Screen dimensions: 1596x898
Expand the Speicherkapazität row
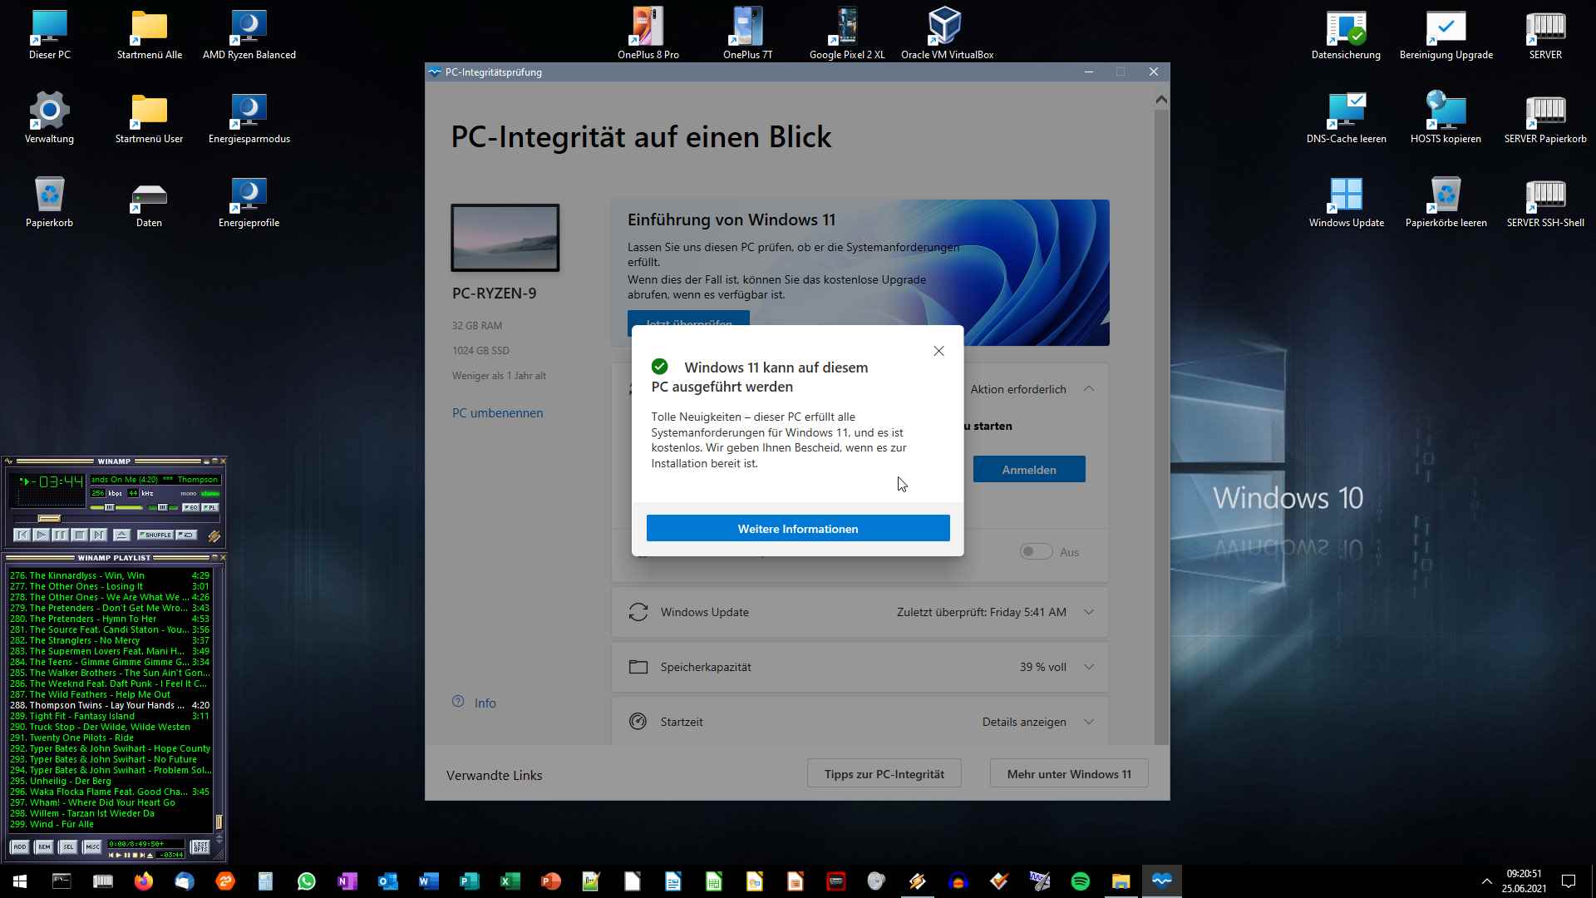pyautogui.click(x=1089, y=667)
